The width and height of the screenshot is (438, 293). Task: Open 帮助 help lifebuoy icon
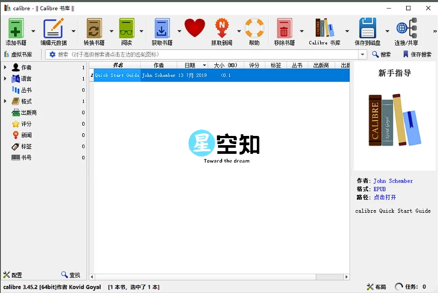pyautogui.click(x=254, y=28)
